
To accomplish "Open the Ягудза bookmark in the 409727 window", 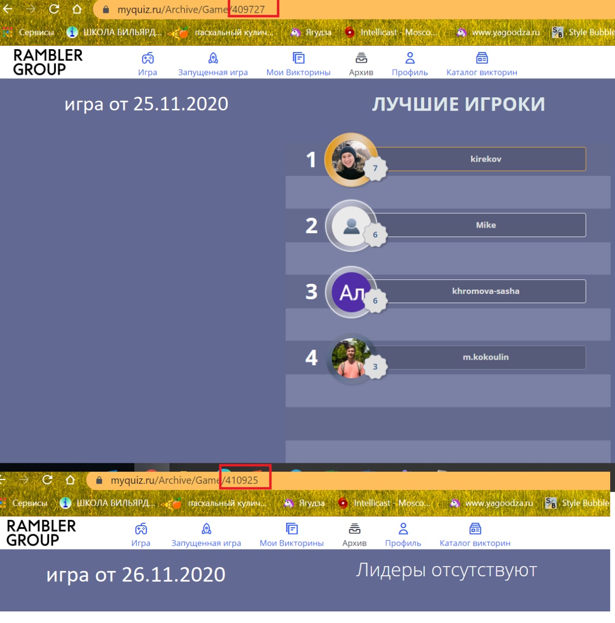I will [311, 33].
